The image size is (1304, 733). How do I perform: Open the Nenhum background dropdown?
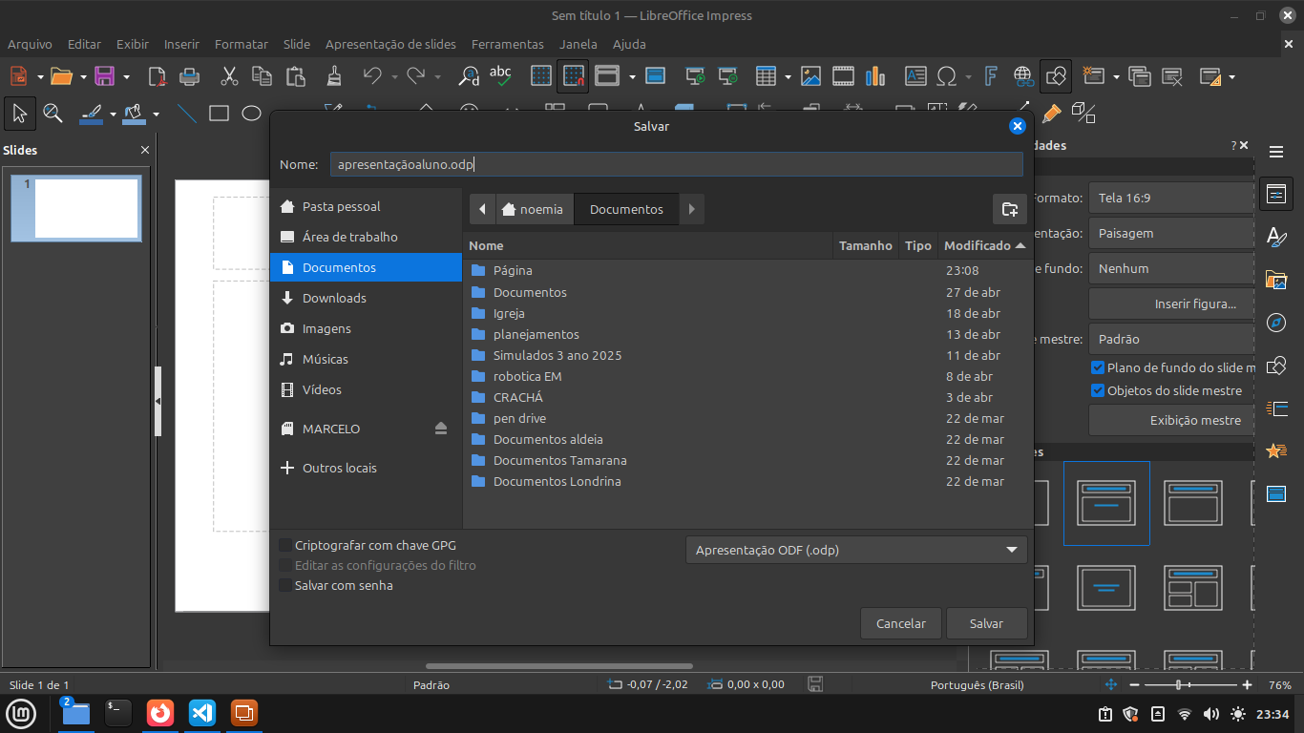tap(1171, 268)
